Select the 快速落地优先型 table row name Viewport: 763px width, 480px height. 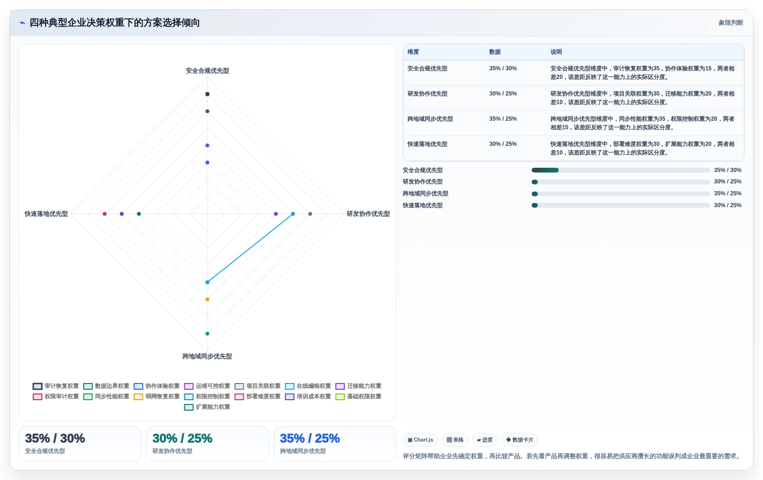[x=428, y=144]
